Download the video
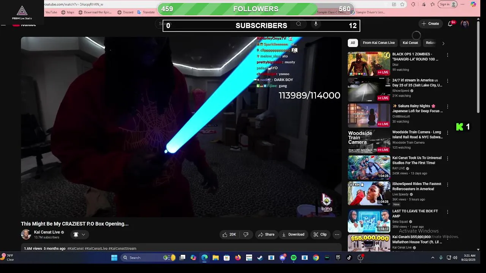This screenshot has height=273, width=486. (x=293, y=234)
